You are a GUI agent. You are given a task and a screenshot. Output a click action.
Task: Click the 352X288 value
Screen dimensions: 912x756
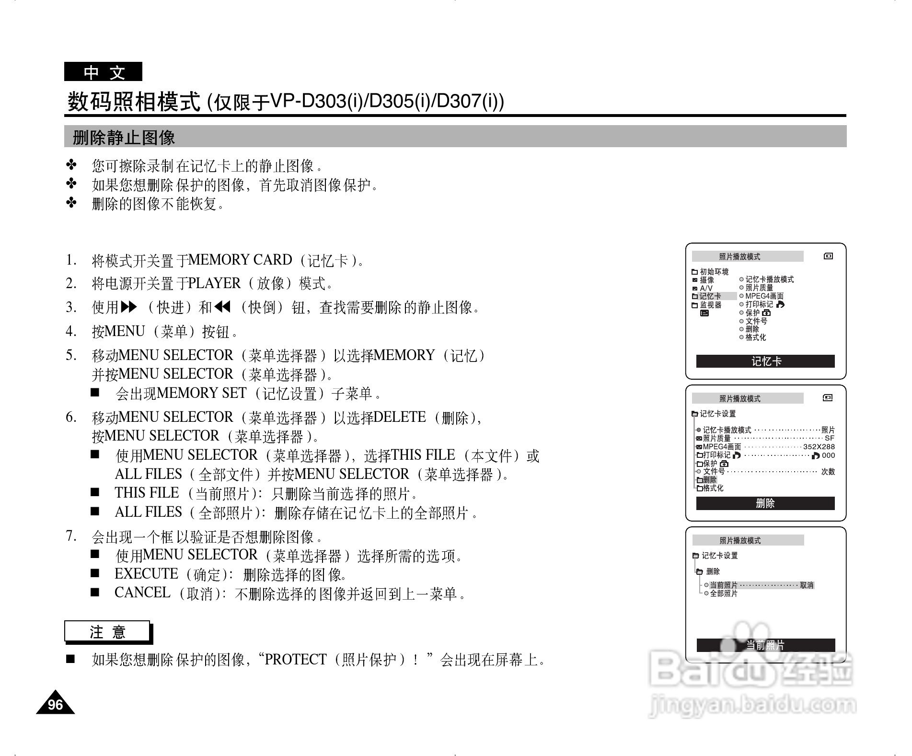[x=819, y=447]
